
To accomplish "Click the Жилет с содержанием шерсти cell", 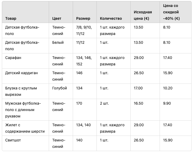I will point(25,128).
